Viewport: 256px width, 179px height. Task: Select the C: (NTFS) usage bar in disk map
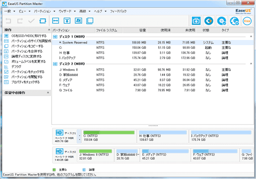pos(109,132)
